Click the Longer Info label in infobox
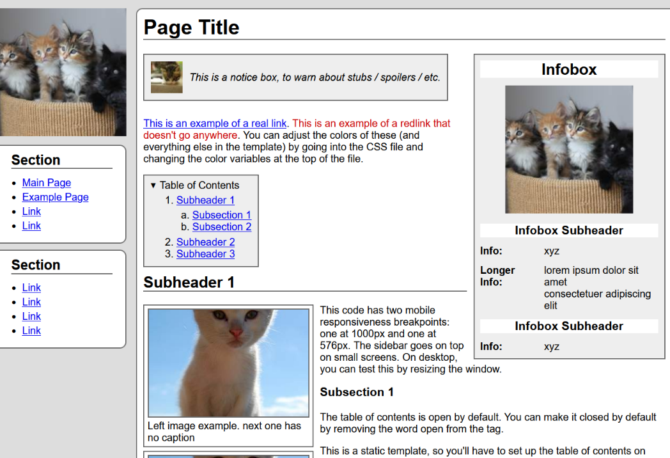This screenshot has height=458, width=670. point(497,276)
